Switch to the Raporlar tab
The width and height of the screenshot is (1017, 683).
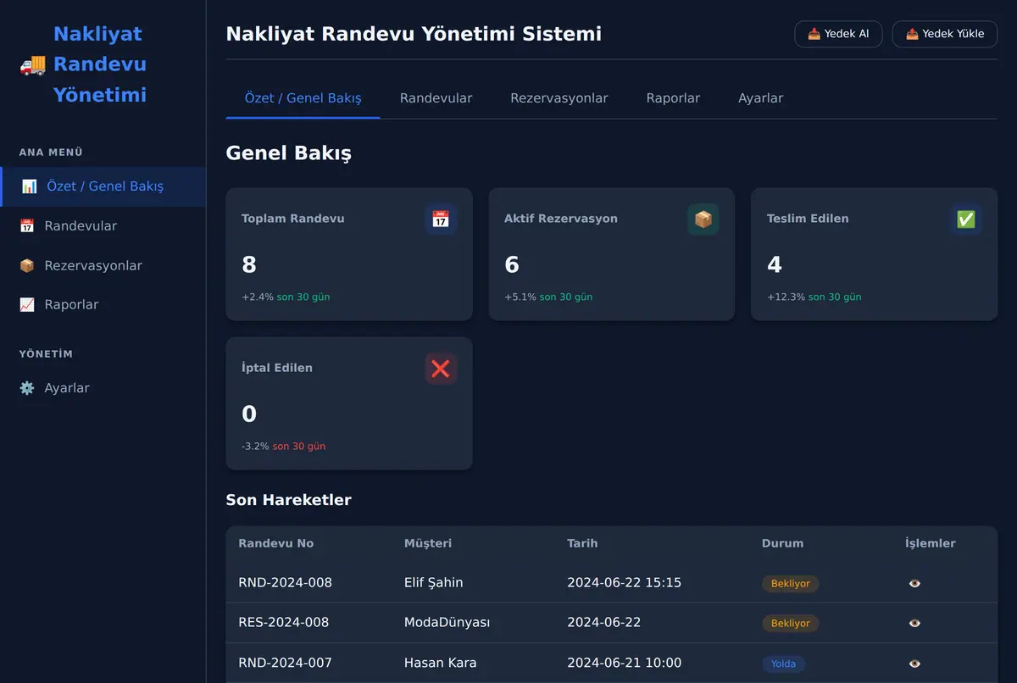click(x=673, y=98)
